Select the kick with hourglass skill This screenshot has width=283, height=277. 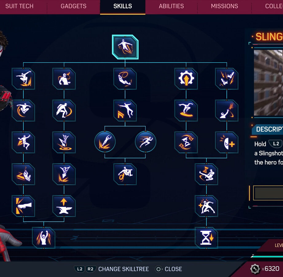206,174
